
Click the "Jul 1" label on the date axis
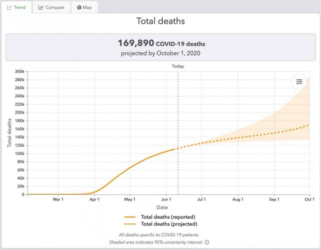click(x=201, y=200)
